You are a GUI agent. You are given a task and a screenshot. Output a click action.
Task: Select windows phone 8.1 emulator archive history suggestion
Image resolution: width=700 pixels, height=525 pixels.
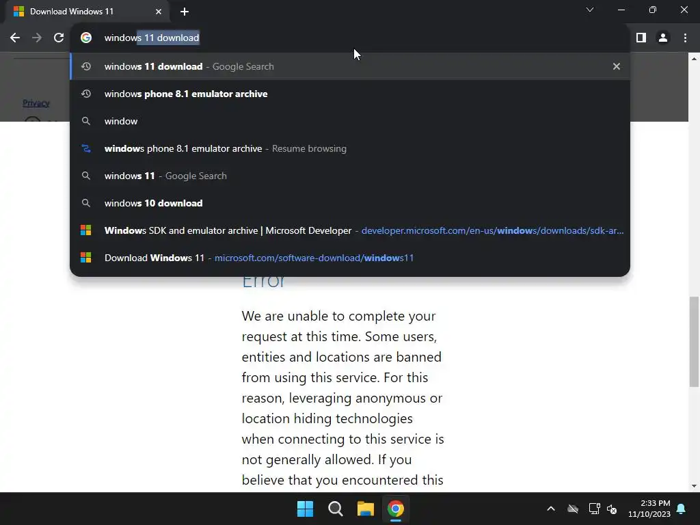[x=350, y=94]
